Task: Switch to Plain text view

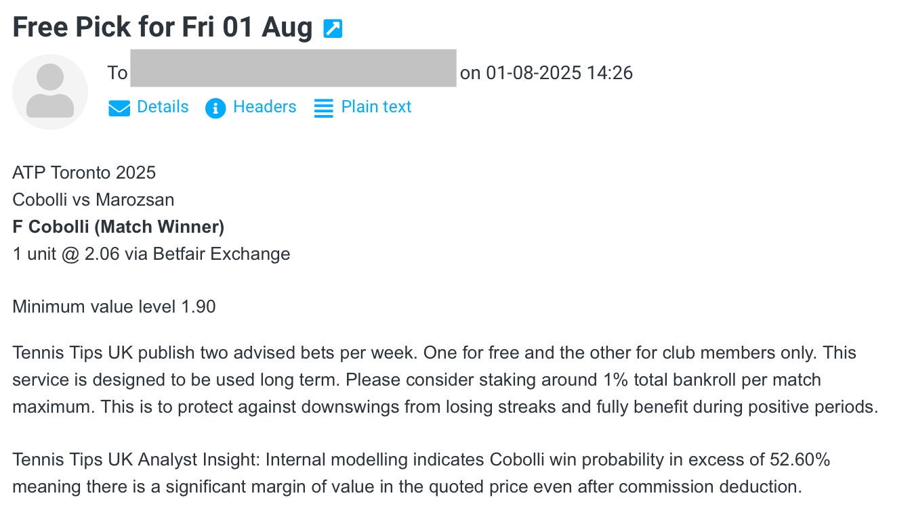Action: point(376,107)
